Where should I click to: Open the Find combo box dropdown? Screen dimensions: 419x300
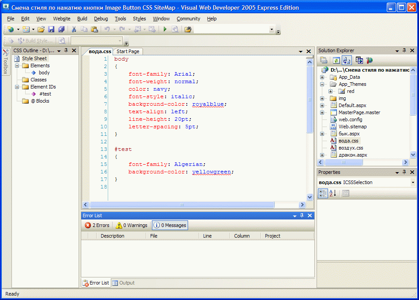(272, 30)
